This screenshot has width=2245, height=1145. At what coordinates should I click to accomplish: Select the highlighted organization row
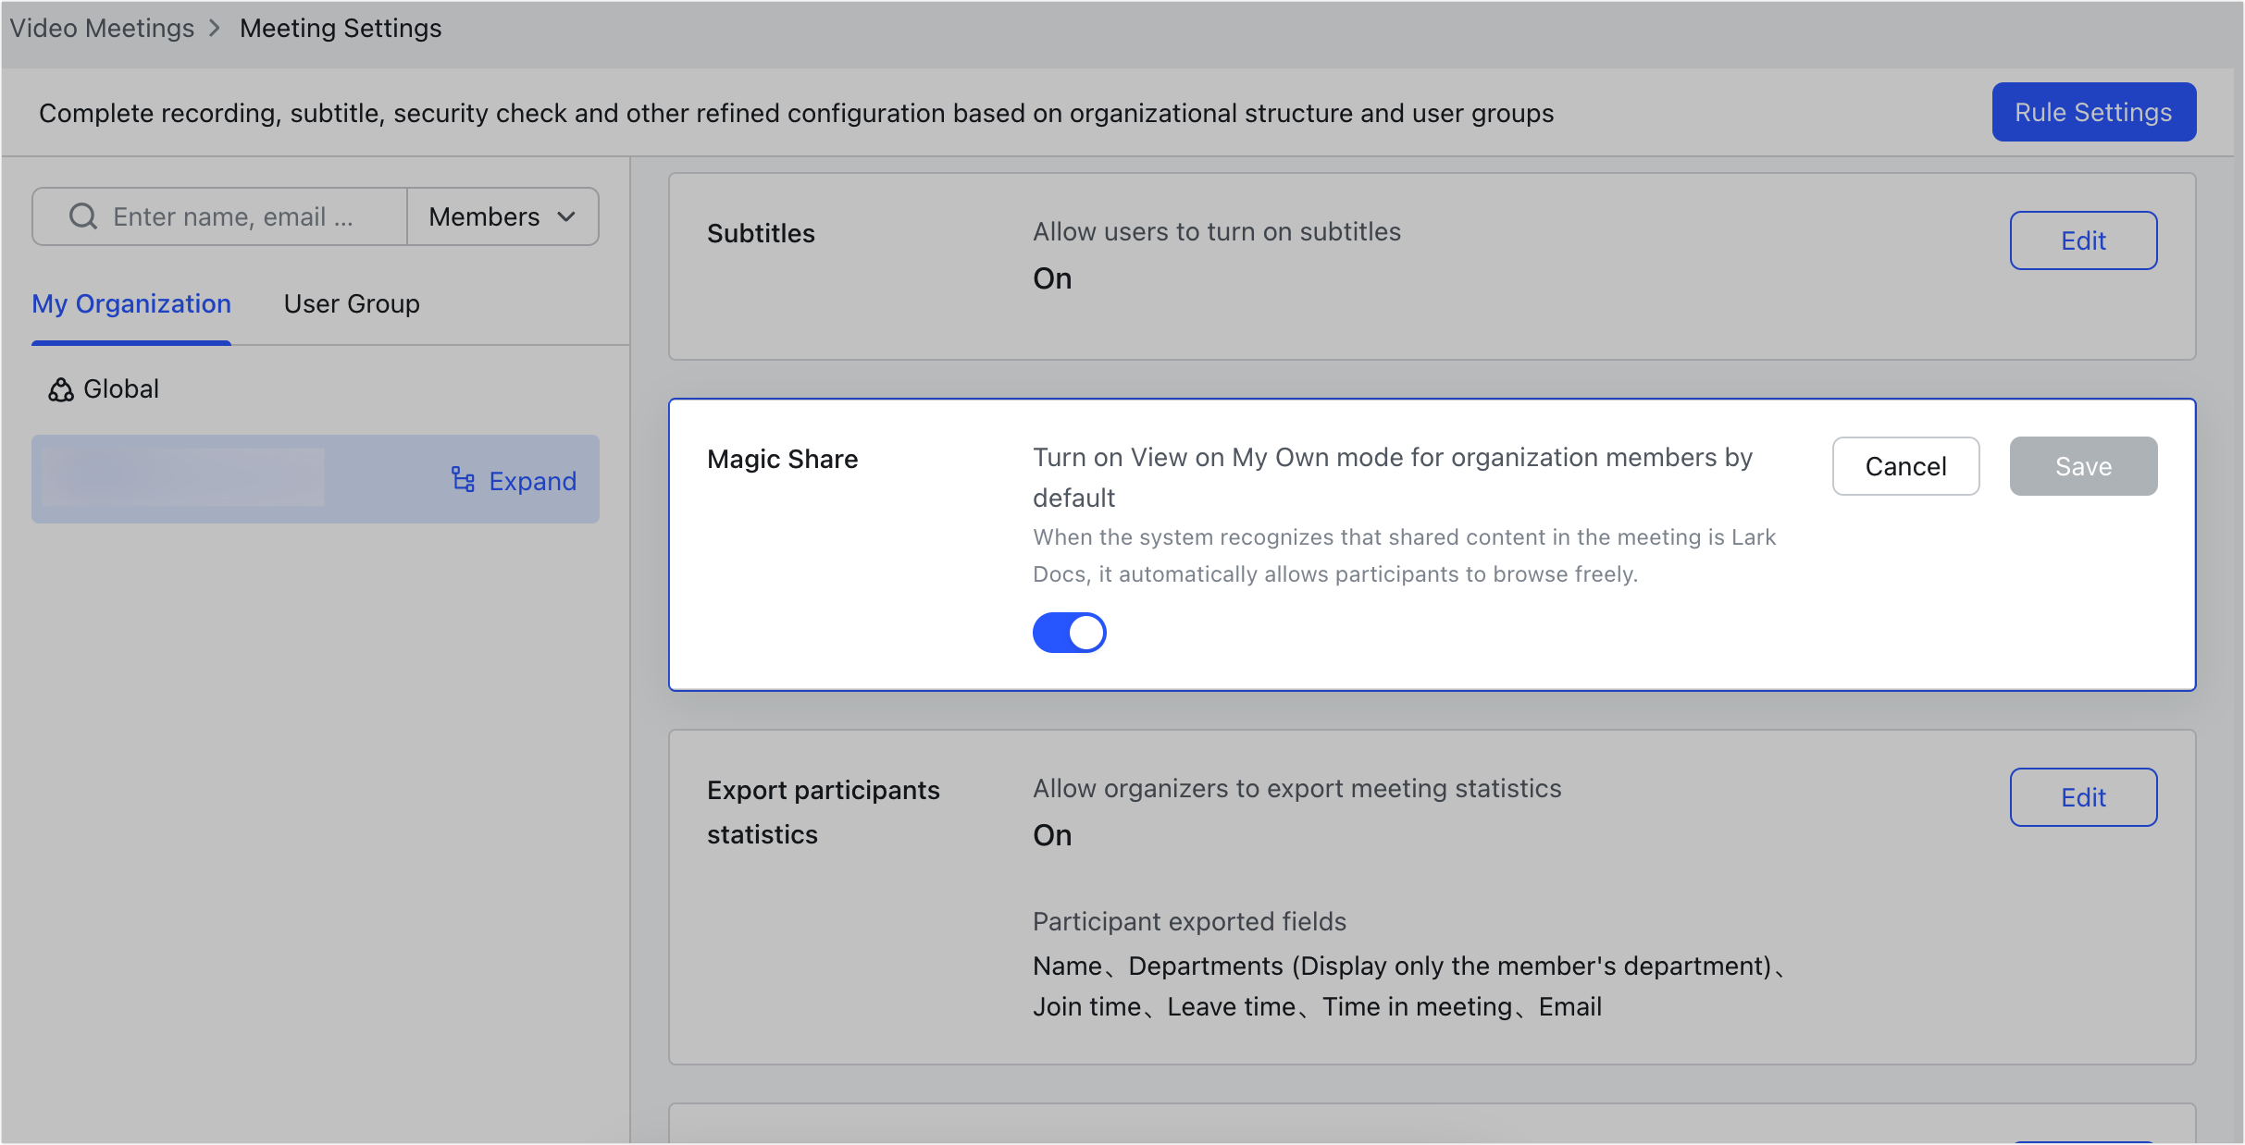[x=185, y=479]
